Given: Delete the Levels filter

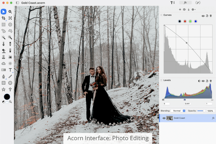Looking at the screenshot, I should (x=211, y=81).
